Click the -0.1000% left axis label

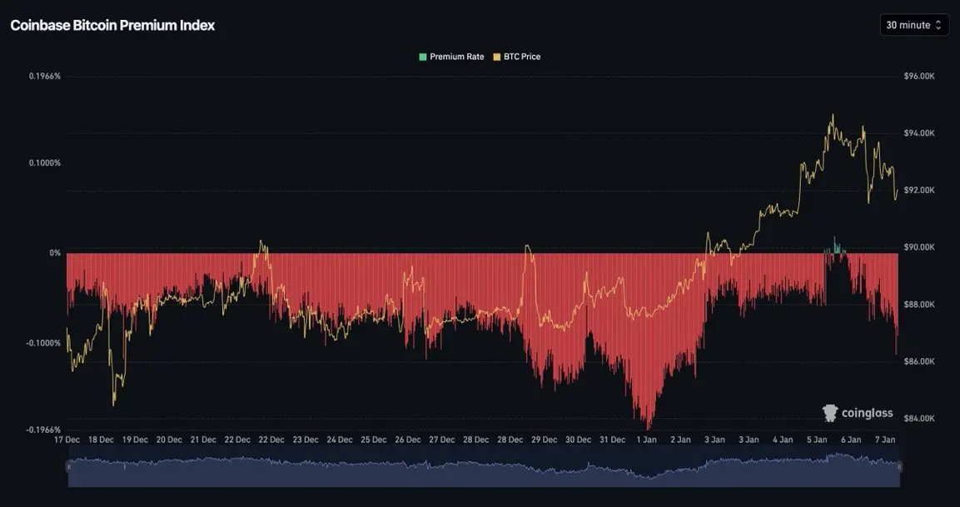click(x=43, y=343)
